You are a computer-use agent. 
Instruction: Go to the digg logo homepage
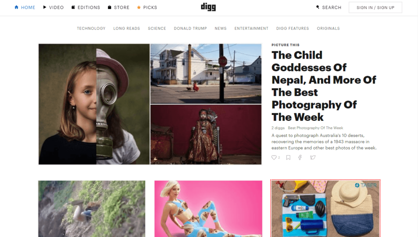tap(208, 7)
